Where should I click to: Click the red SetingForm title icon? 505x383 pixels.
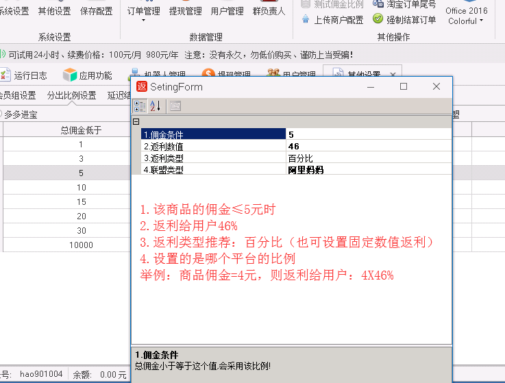(x=142, y=87)
